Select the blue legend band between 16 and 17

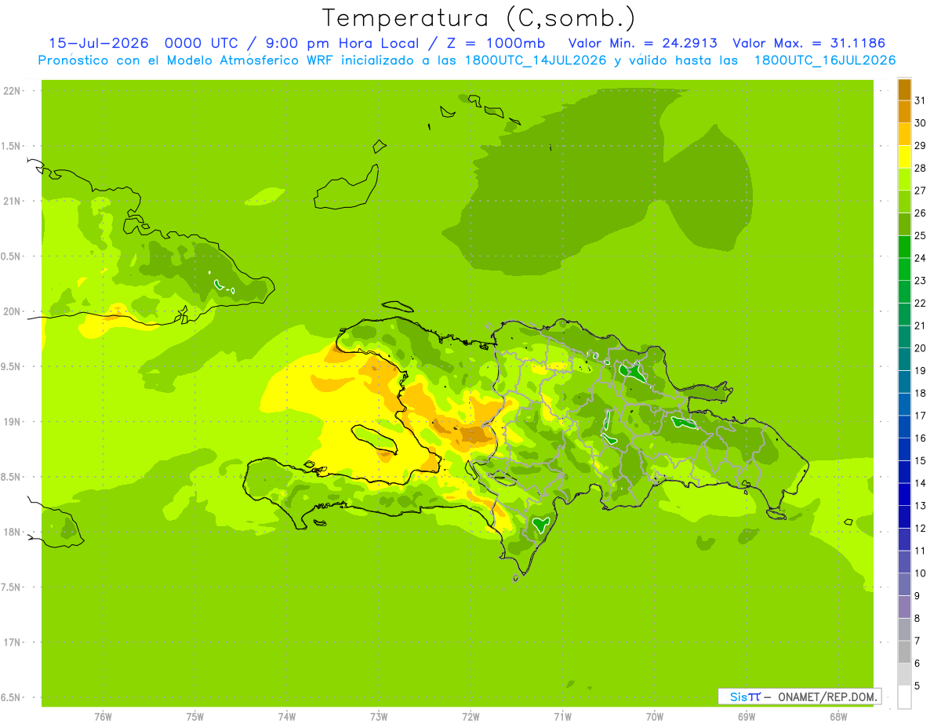904,427
